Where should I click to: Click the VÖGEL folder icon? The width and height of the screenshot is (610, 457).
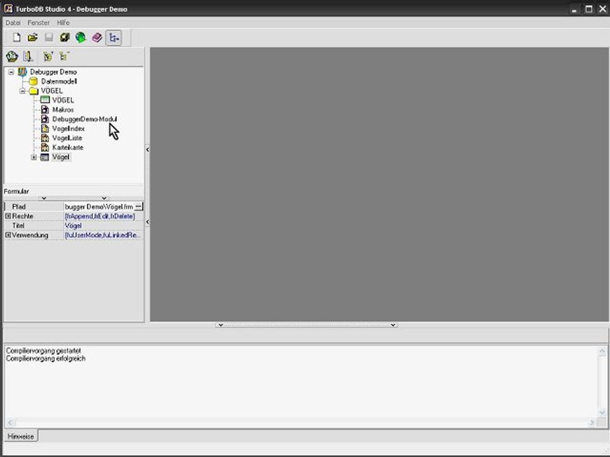tap(34, 91)
